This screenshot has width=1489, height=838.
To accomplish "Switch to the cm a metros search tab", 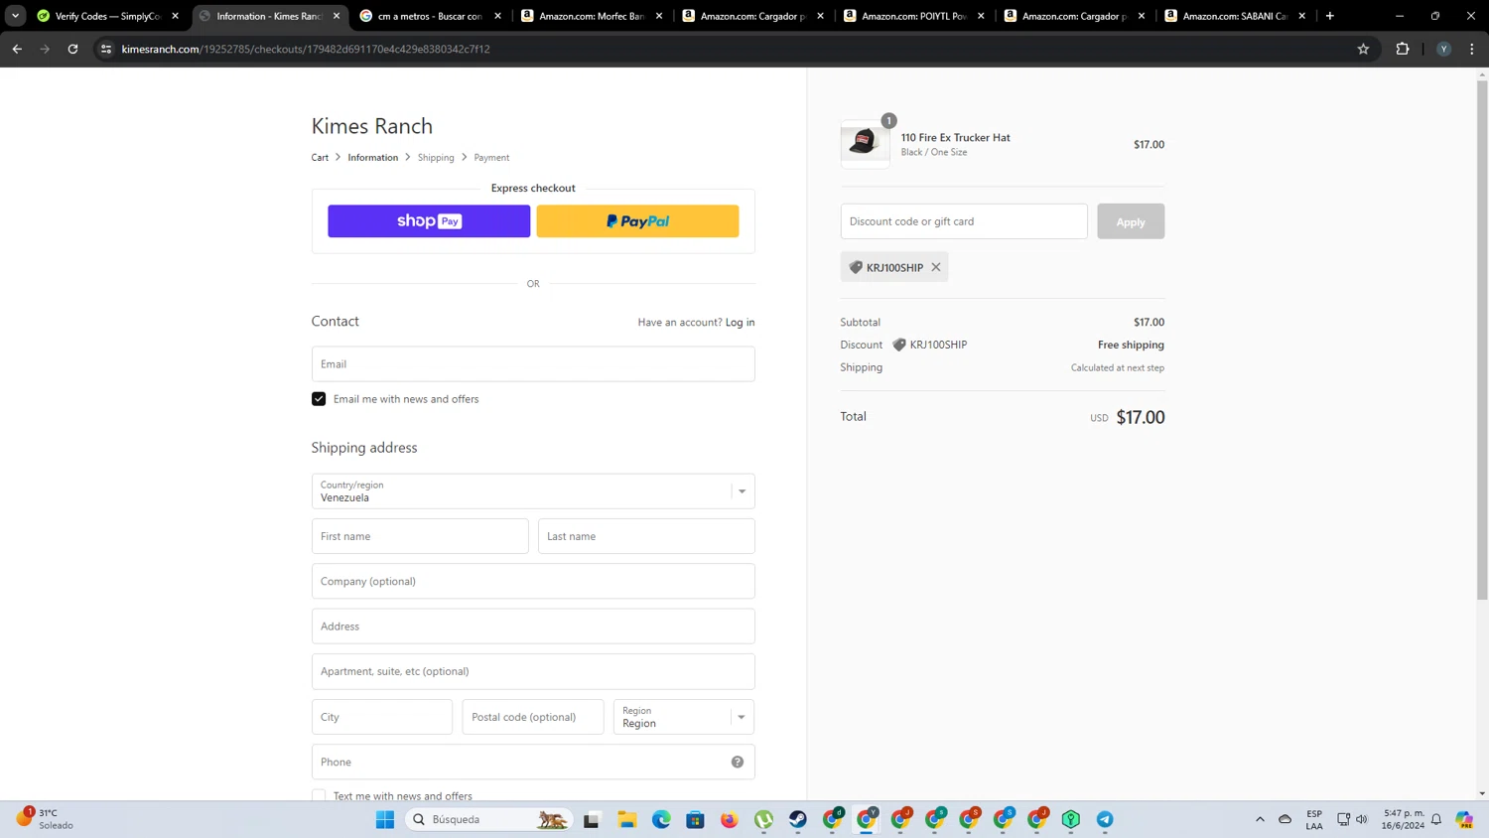I will point(431,16).
